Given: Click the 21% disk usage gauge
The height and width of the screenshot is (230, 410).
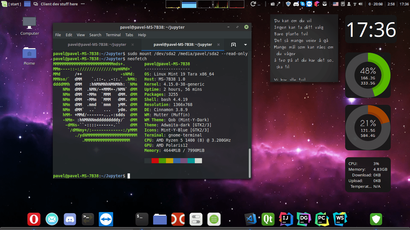Looking at the screenshot, I should pyautogui.click(x=368, y=128).
